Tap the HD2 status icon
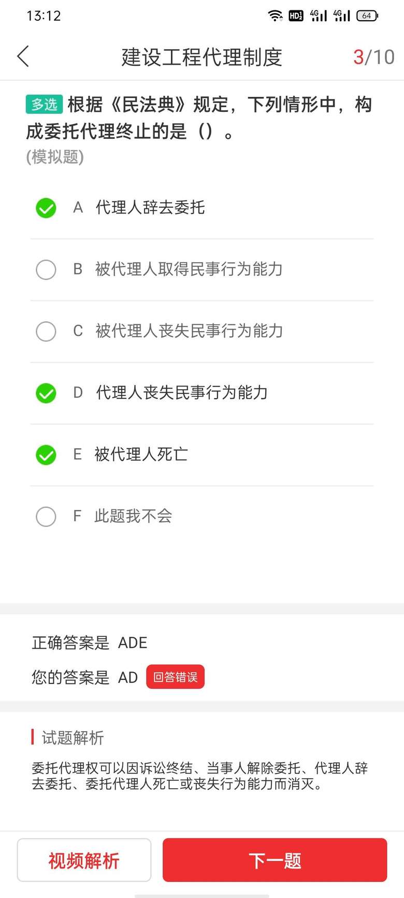 (296, 16)
